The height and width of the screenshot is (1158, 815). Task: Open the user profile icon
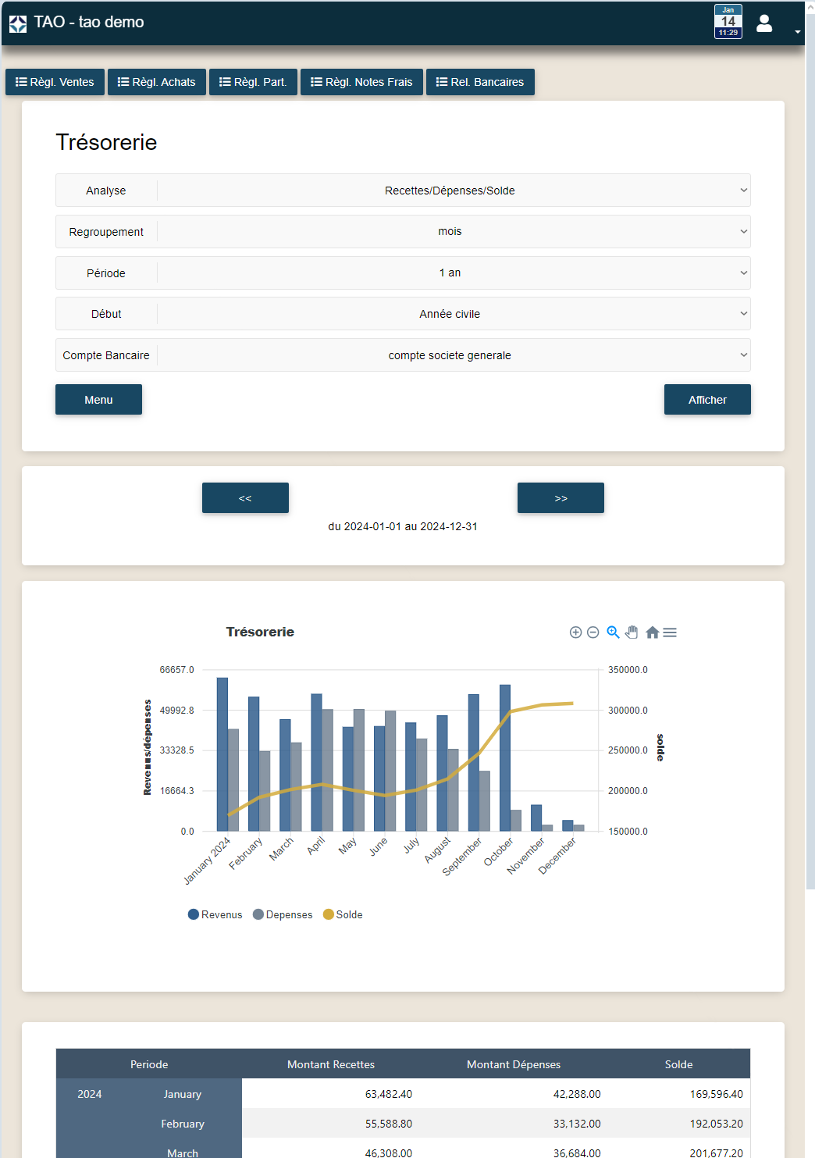click(x=764, y=23)
